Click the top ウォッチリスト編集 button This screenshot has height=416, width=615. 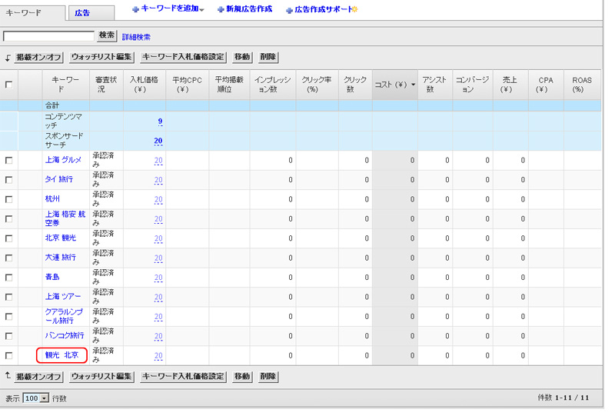tap(101, 58)
